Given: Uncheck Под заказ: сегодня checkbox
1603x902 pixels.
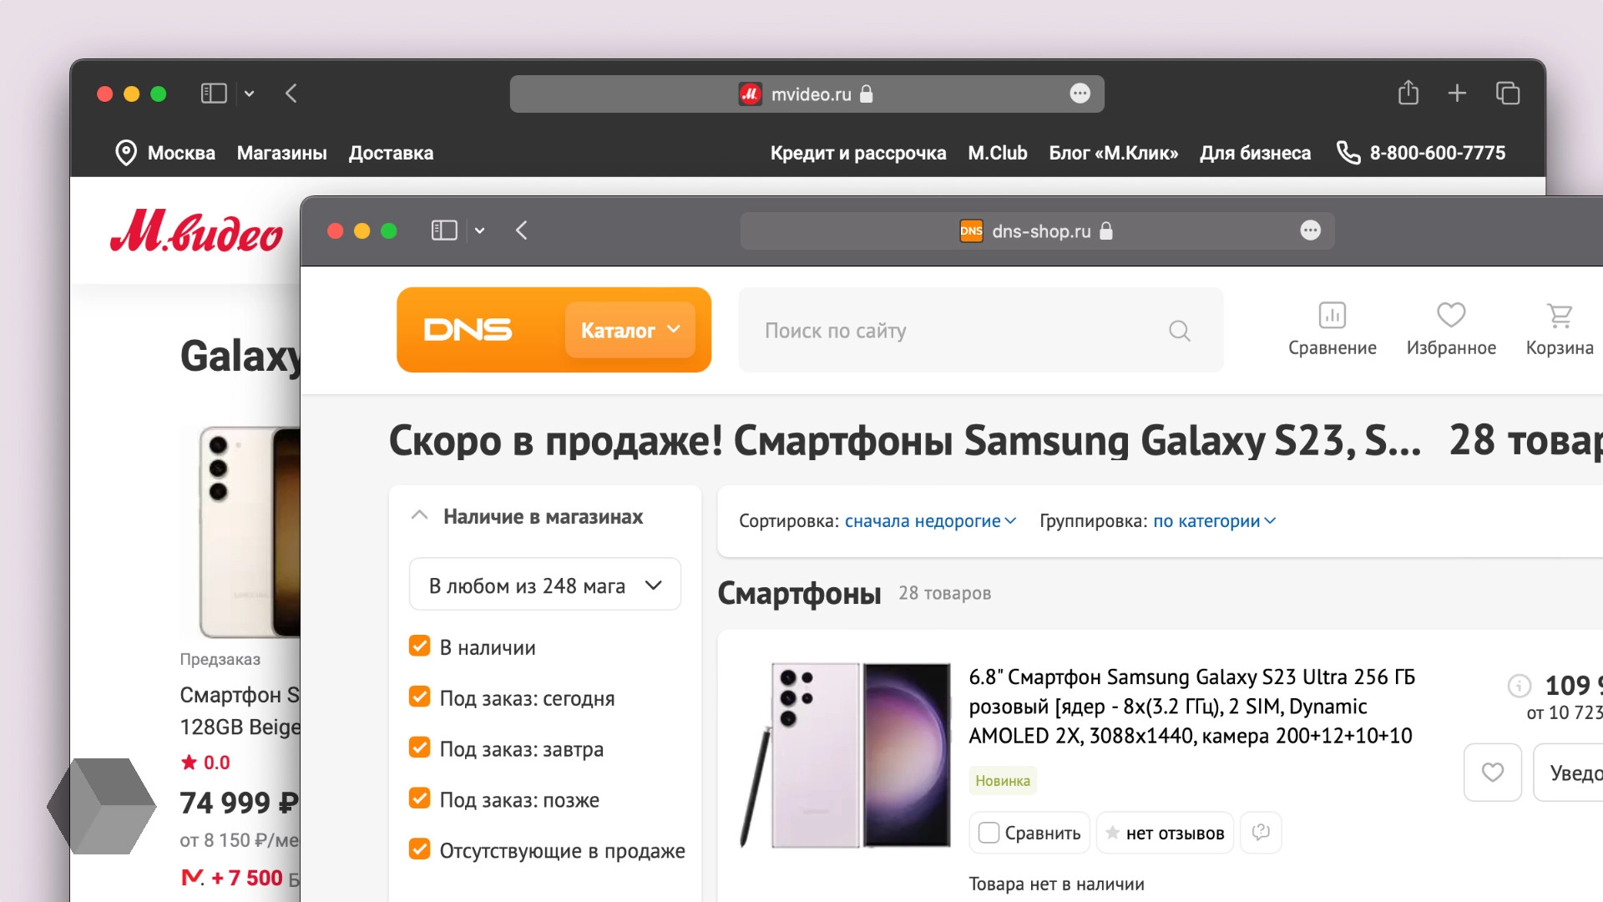Looking at the screenshot, I should pos(420,697).
